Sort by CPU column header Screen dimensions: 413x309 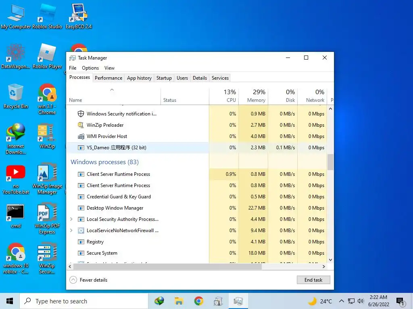point(224,96)
